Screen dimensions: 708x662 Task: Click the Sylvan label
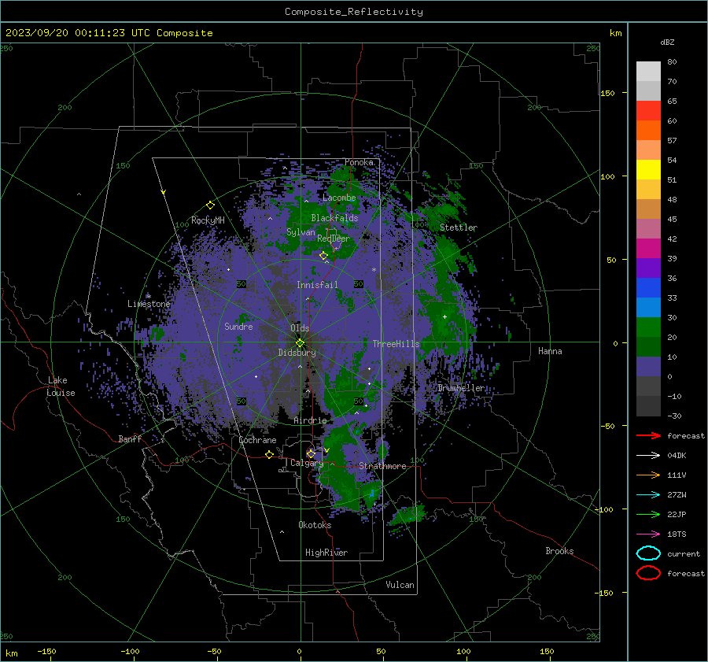[x=301, y=232]
